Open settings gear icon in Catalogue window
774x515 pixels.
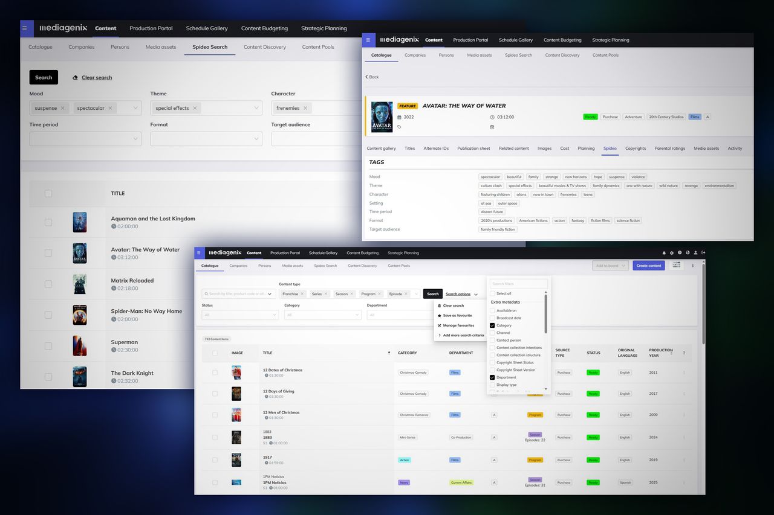[x=672, y=253]
